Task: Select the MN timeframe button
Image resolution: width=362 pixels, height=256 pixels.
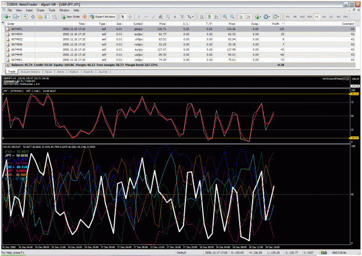Action: coord(346,17)
